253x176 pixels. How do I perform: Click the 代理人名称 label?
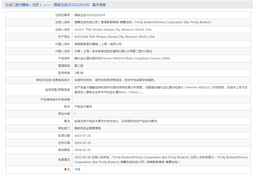(62, 44)
